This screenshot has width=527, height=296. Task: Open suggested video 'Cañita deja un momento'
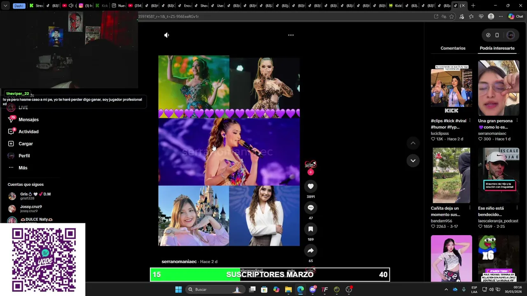451,175
